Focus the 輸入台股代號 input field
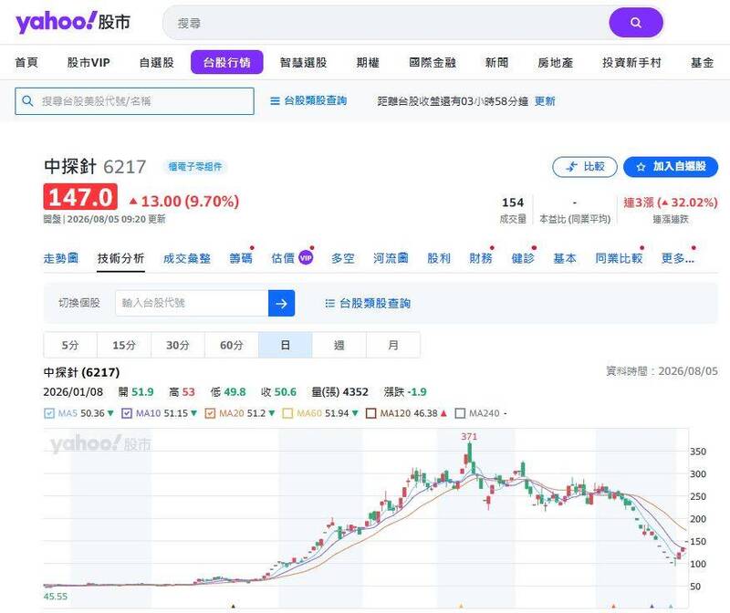Image resolution: width=730 pixels, height=613 pixels. point(192,303)
